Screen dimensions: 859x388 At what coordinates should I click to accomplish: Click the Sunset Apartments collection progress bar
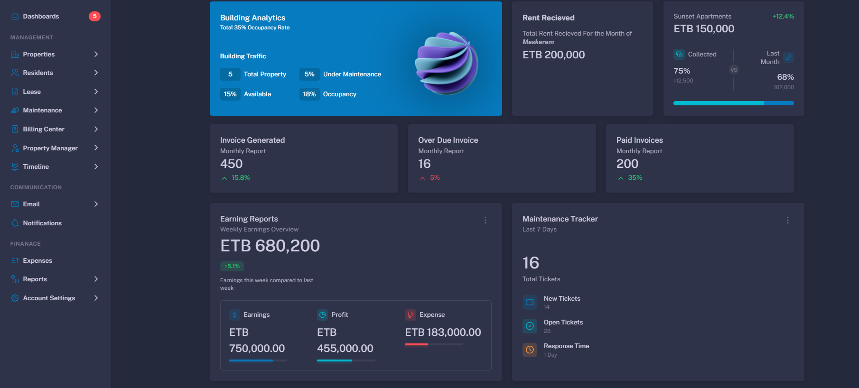click(x=734, y=103)
